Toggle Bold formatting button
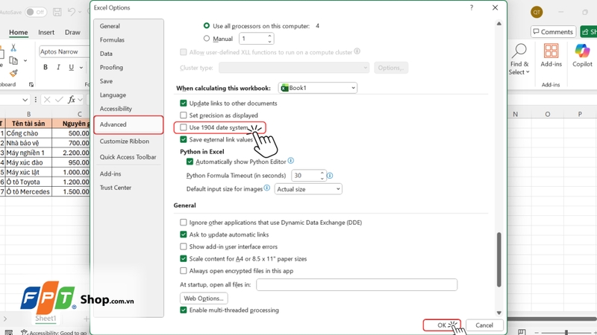Viewport: 597px width, 335px height. [46, 67]
